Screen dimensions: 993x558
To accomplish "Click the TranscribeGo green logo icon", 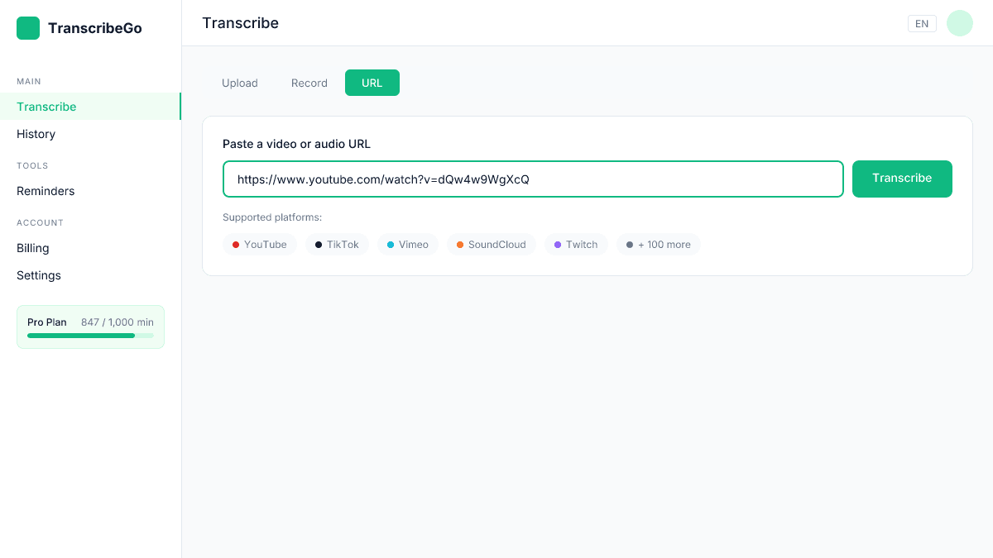I will 28,28.
